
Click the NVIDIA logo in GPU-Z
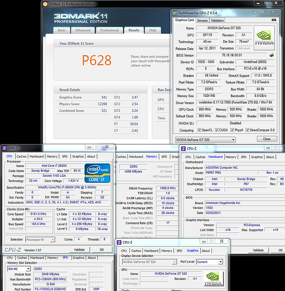point(264,38)
